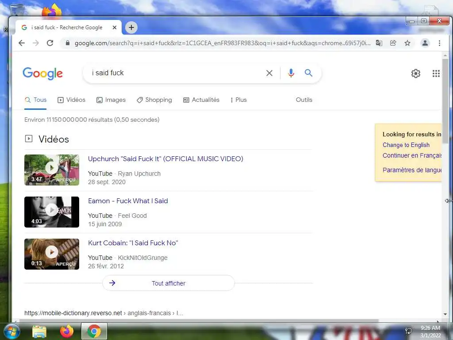Click the forward navigation arrow
The image size is (453, 340).
pyautogui.click(x=35, y=43)
